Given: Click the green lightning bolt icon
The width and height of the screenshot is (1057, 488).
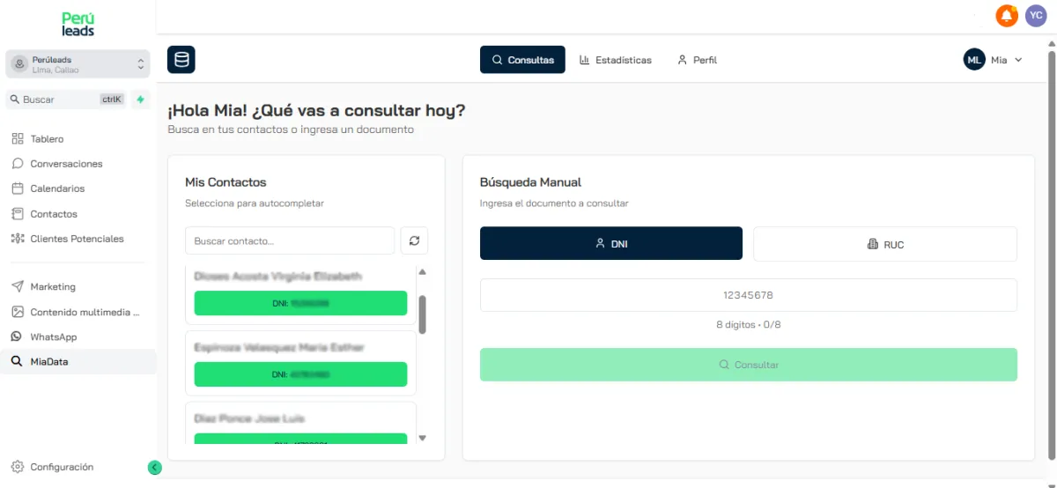Looking at the screenshot, I should (140, 100).
